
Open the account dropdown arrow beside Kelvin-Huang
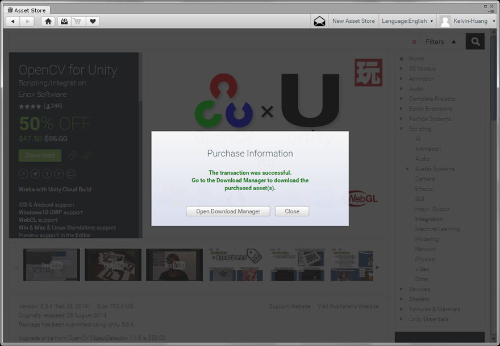(x=494, y=22)
